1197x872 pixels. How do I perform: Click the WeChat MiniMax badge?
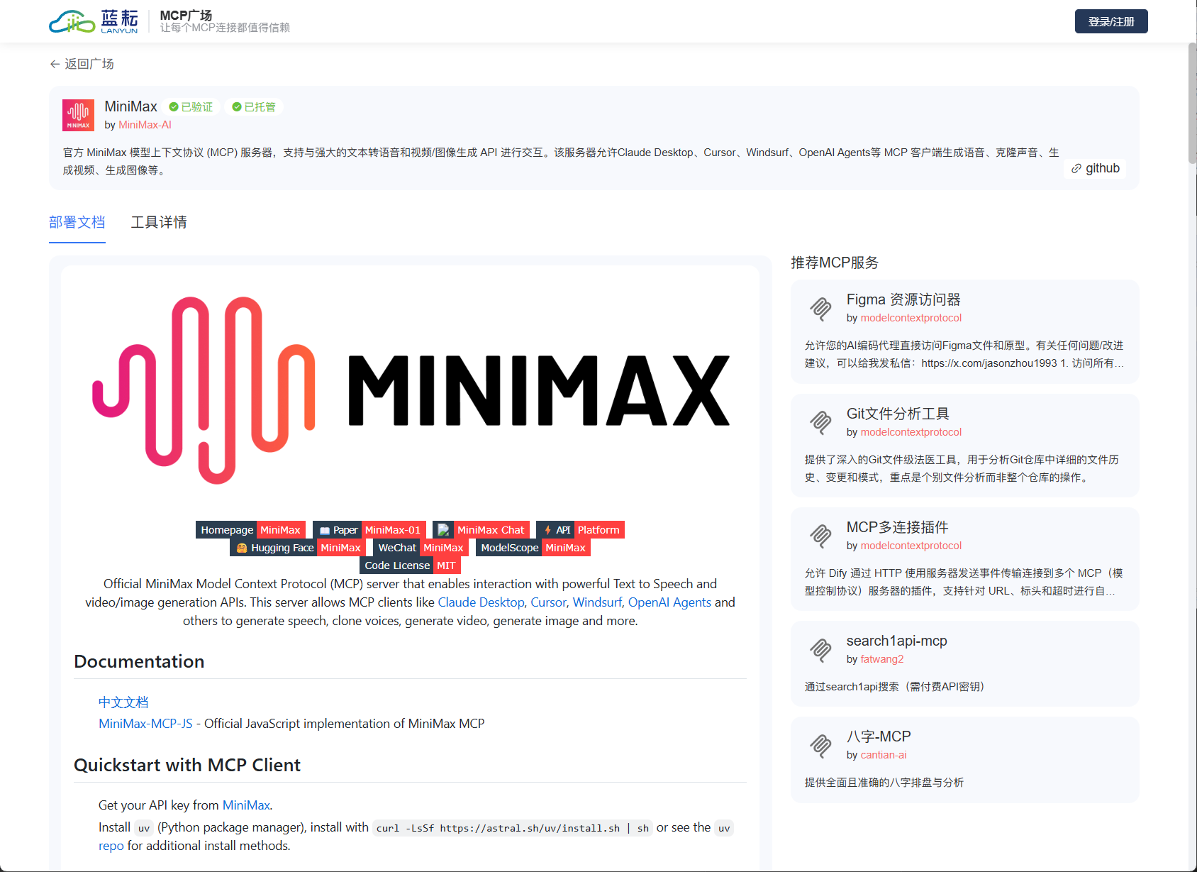pyautogui.click(x=421, y=547)
